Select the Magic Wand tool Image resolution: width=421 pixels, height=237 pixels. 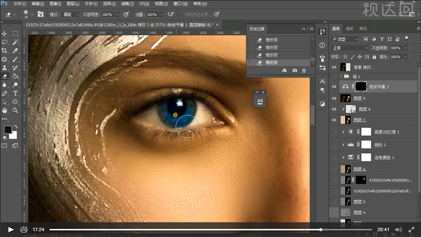click(x=15, y=42)
